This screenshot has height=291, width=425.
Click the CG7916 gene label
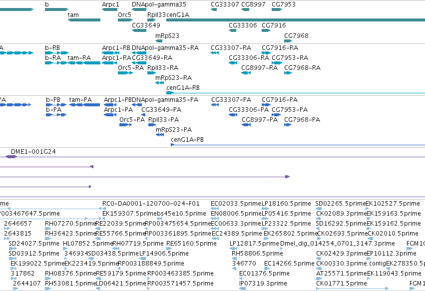(x=274, y=25)
